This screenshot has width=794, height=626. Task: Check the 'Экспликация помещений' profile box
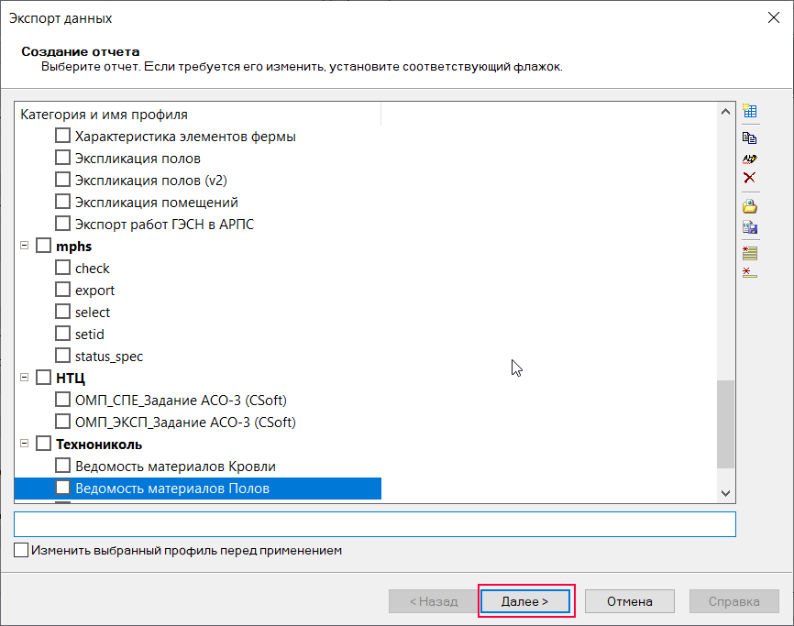(x=62, y=203)
